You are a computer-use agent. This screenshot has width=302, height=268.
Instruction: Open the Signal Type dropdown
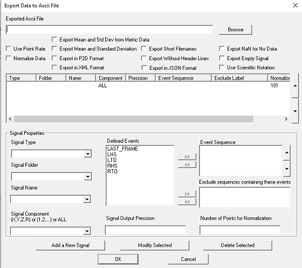click(88, 154)
